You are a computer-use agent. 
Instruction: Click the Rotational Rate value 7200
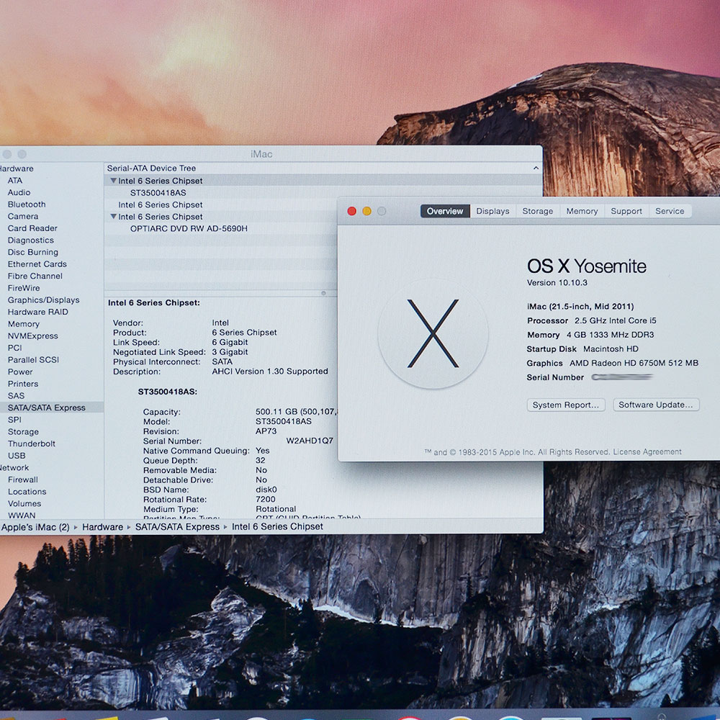click(266, 499)
